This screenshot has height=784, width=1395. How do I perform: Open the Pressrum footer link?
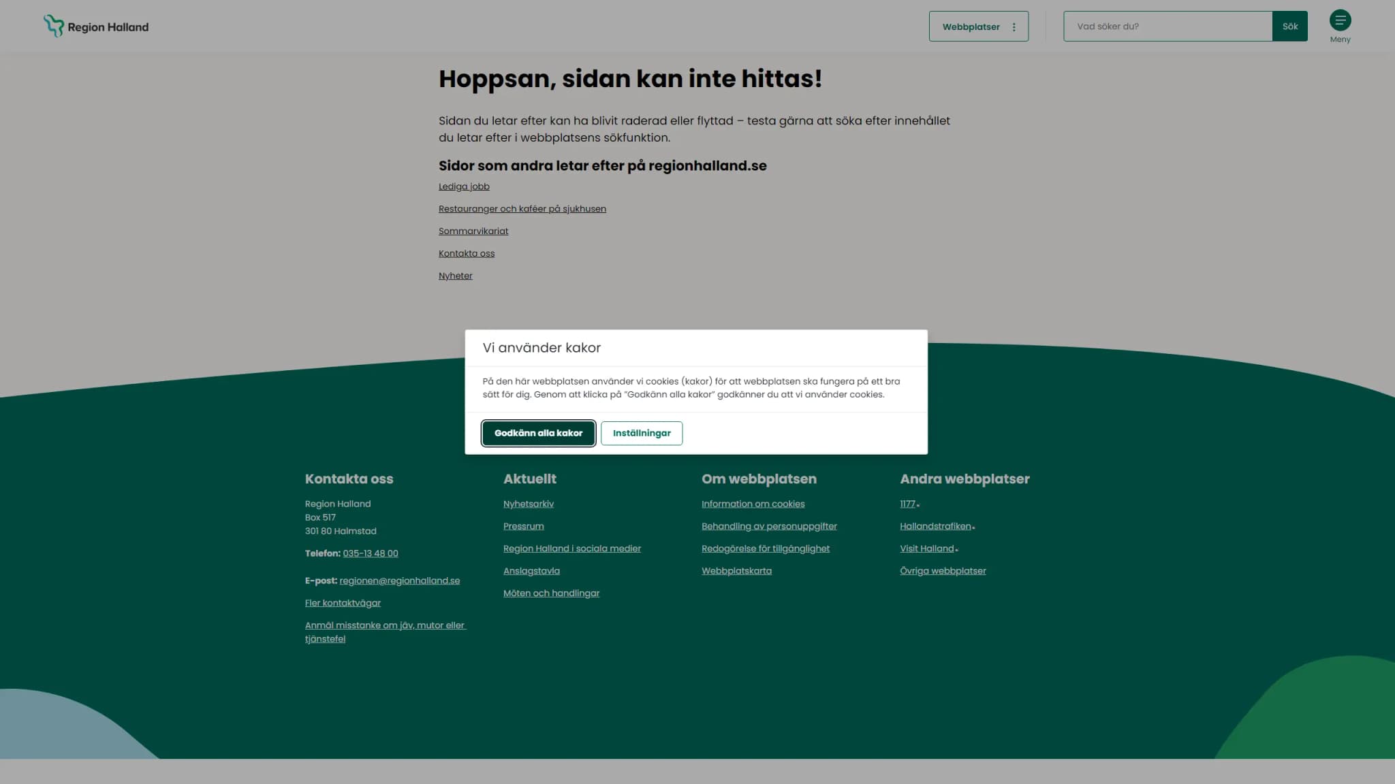pyautogui.click(x=523, y=527)
